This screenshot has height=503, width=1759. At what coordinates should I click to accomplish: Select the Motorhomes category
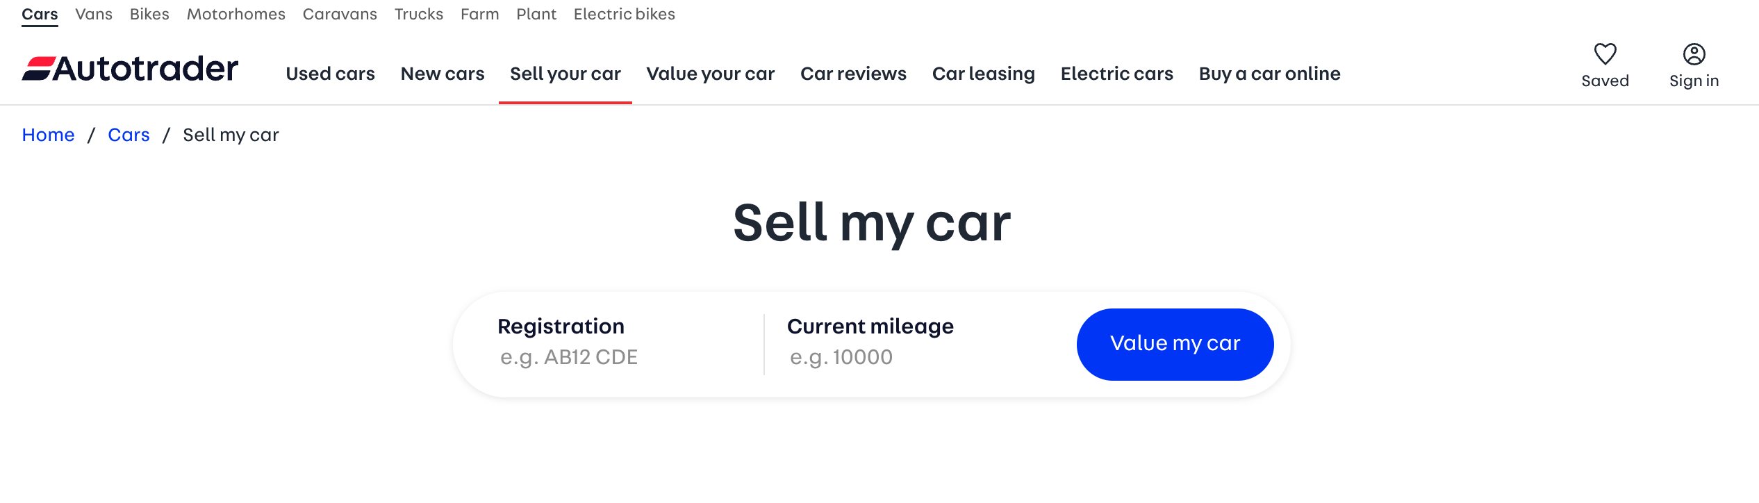pyautogui.click(x=235, y=14)
